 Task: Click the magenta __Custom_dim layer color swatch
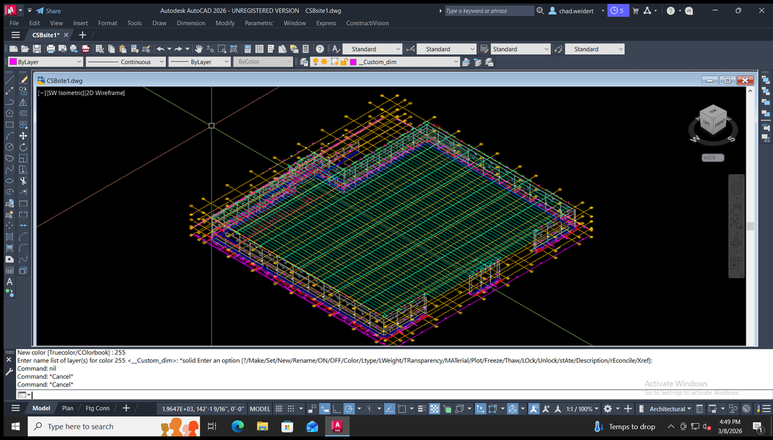354,62
